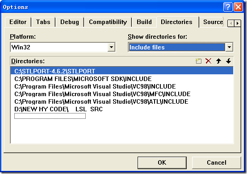Move selected directory down with arrow icon
Image resolution: width=247 pixels, height=174 pixels.
(x=228, y=61)
